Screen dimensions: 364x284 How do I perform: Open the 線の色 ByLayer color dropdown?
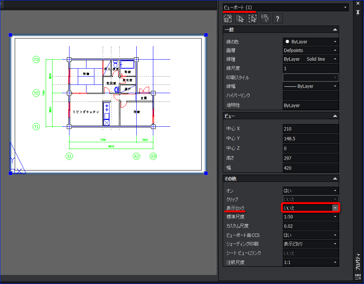pos(311,42)
